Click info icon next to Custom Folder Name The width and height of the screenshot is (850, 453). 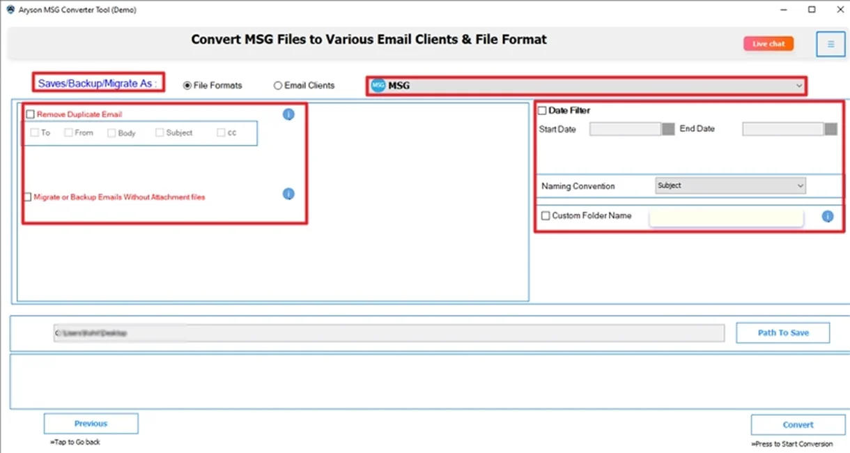click(x=828, y=216)
